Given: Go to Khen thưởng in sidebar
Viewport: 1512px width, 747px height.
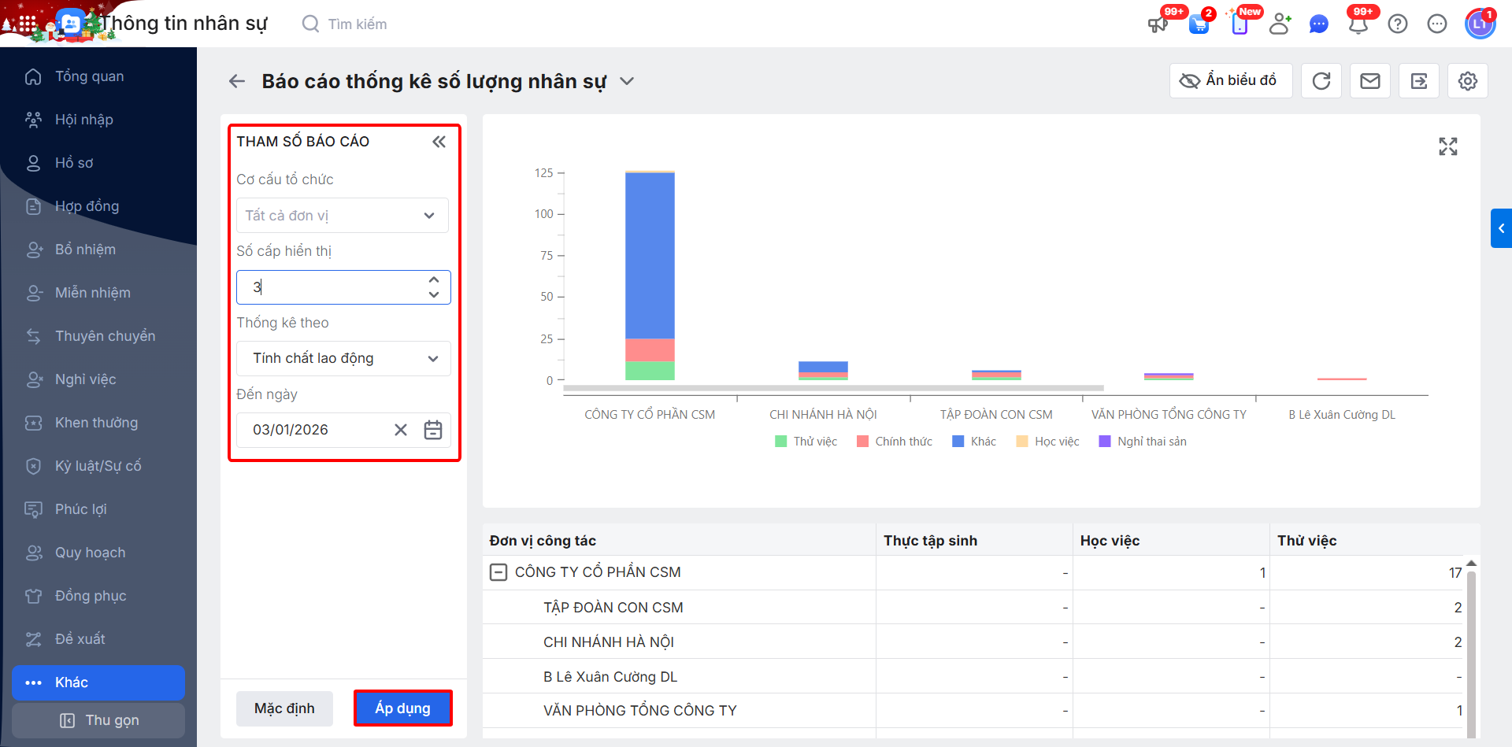Looking at the screenshot, I should [x=96, y=423].
